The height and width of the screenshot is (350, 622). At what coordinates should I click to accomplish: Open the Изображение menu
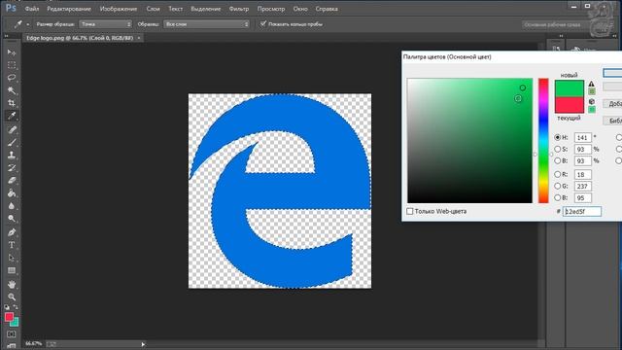[x=119, y=9]
